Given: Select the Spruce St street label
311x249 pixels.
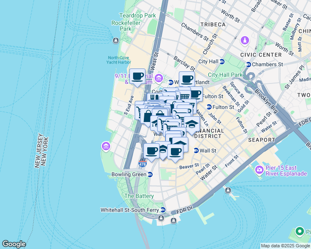Looking at the screenshot, I should click(237, 90).
